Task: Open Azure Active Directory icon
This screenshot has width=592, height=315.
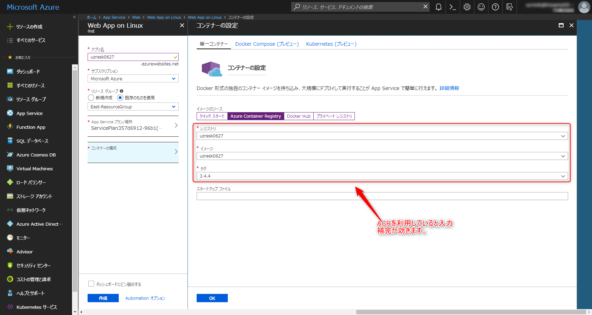Action: [x=10, y=224]
